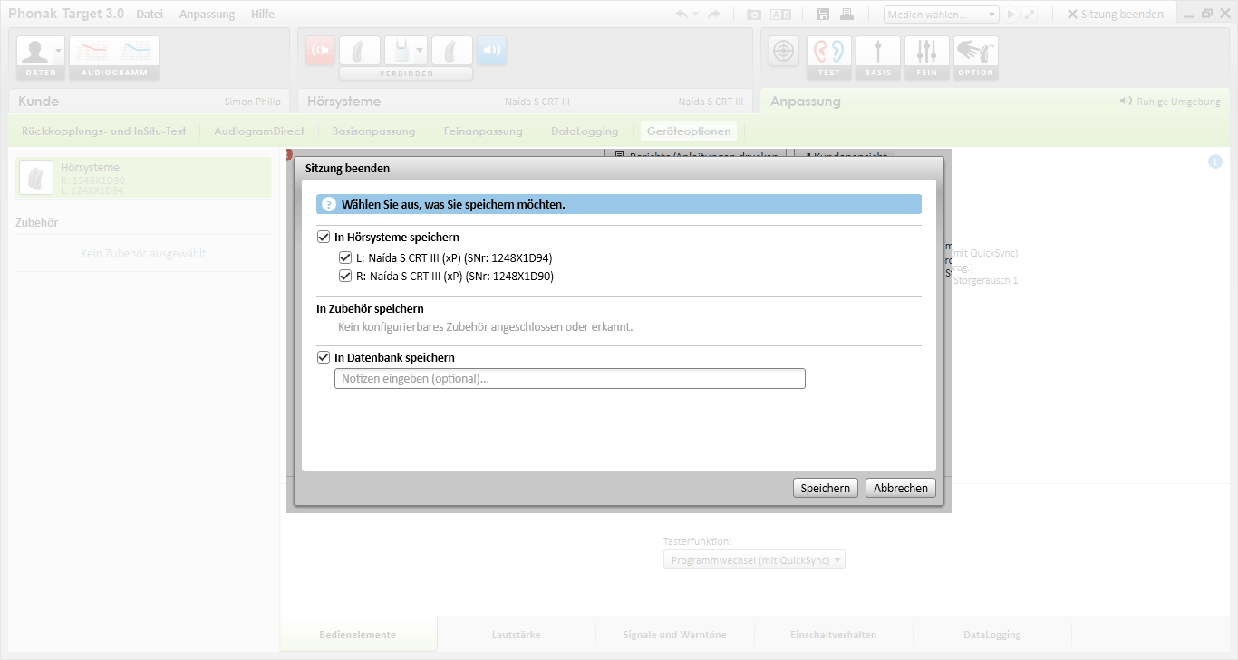Screen dimensions: 1238x660
Task: Uncheck right Naída S CRT III 1248X1D90
Action: click(x=345, y=276)
